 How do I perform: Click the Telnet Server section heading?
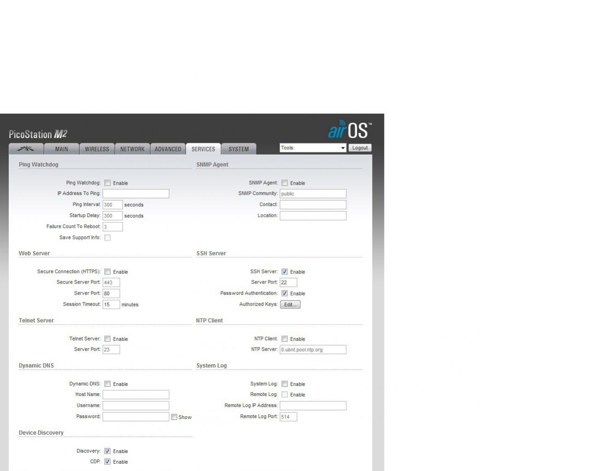tap(36, 321)
